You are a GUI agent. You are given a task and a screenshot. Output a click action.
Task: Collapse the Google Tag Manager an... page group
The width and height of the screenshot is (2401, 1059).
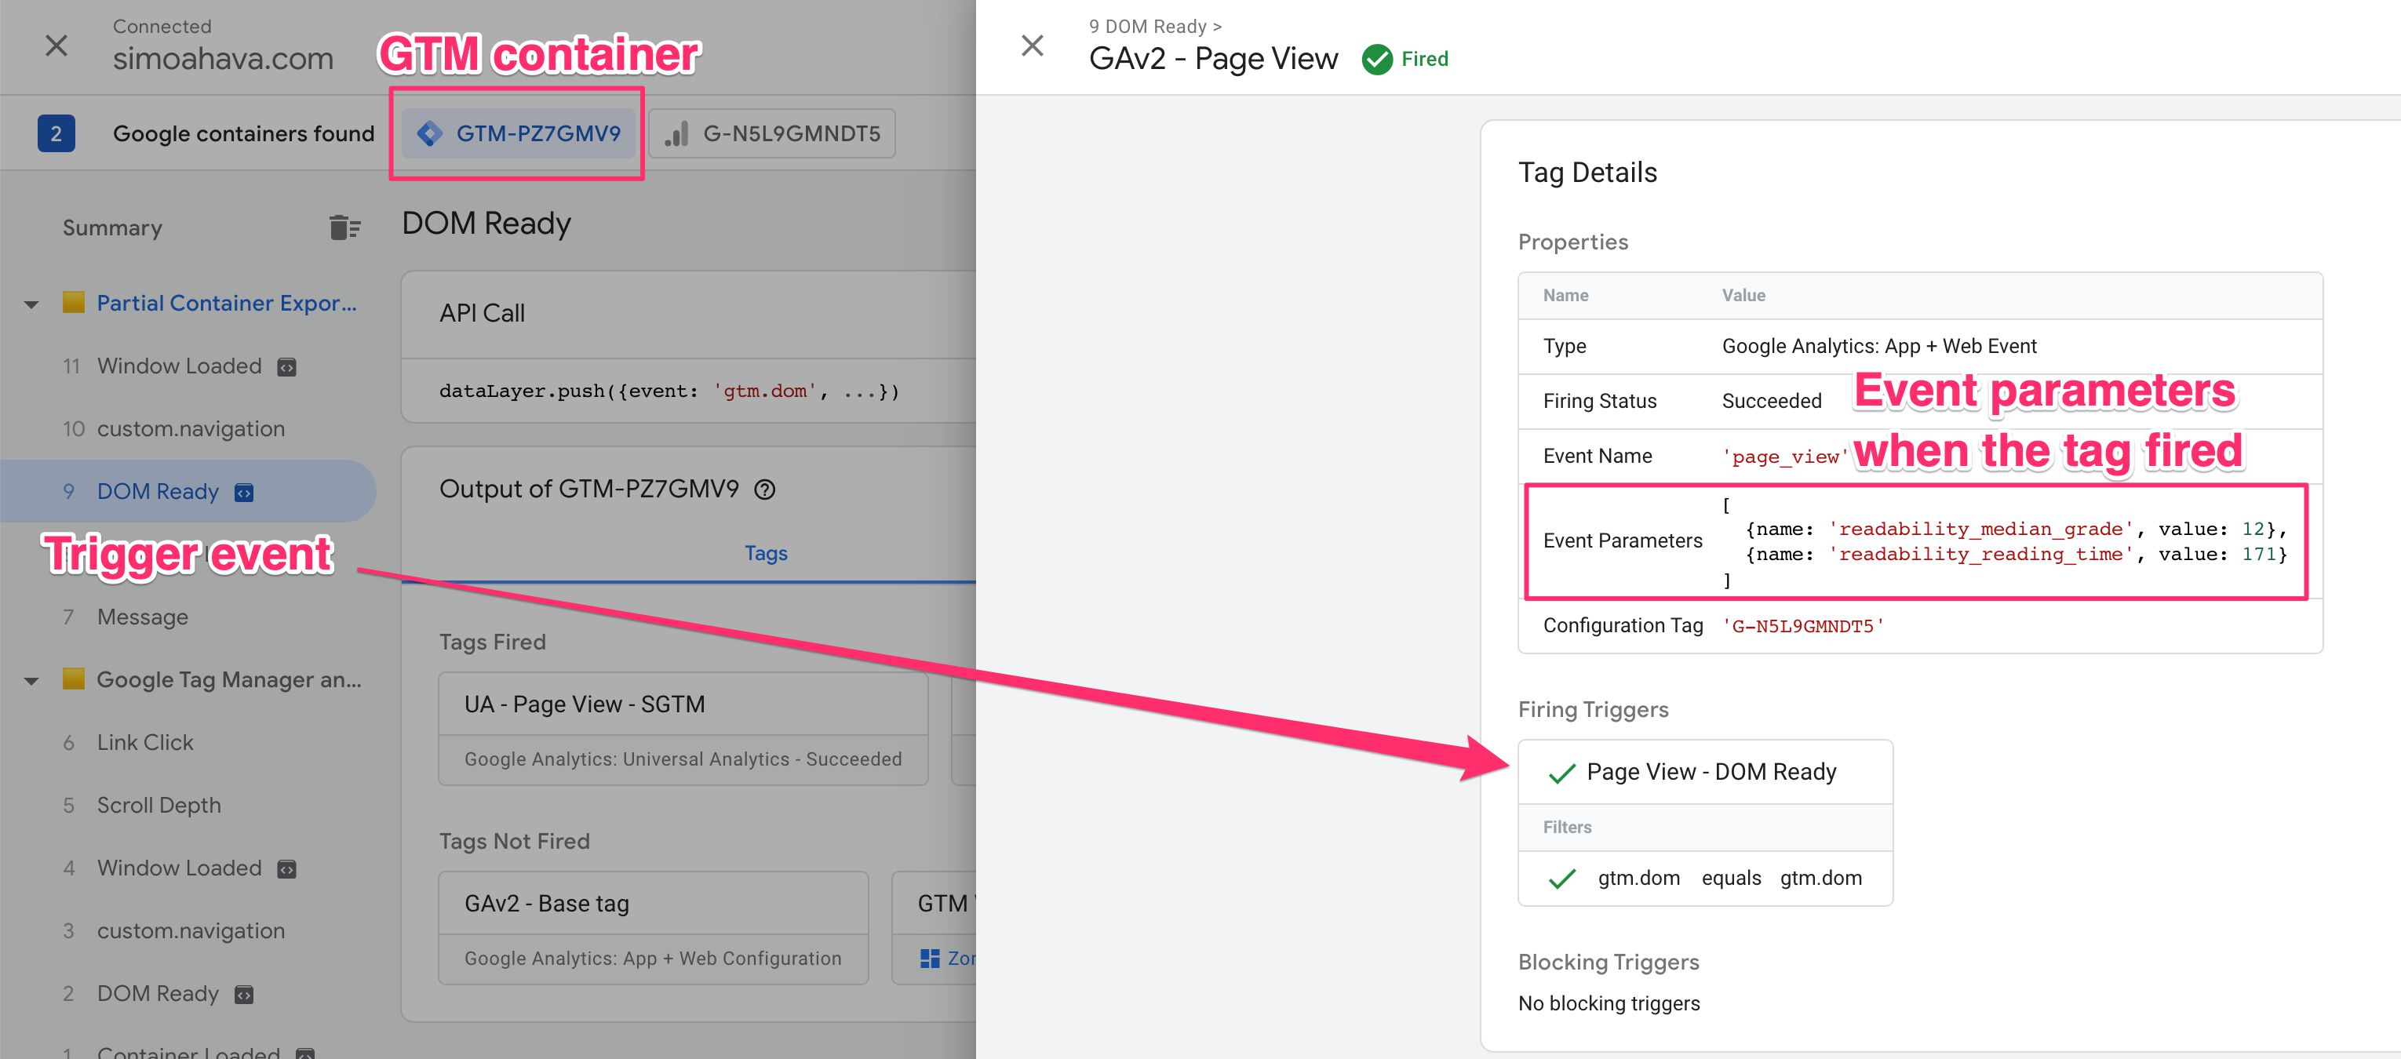coord(31,681)
